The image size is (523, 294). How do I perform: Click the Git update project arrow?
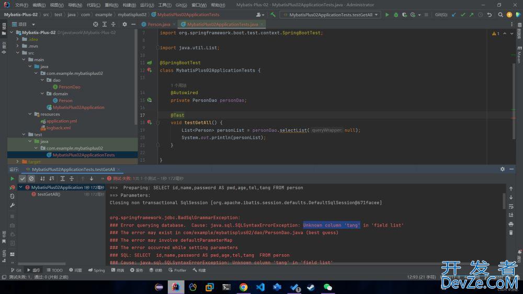pyautogui.click(x=454, y=15)
